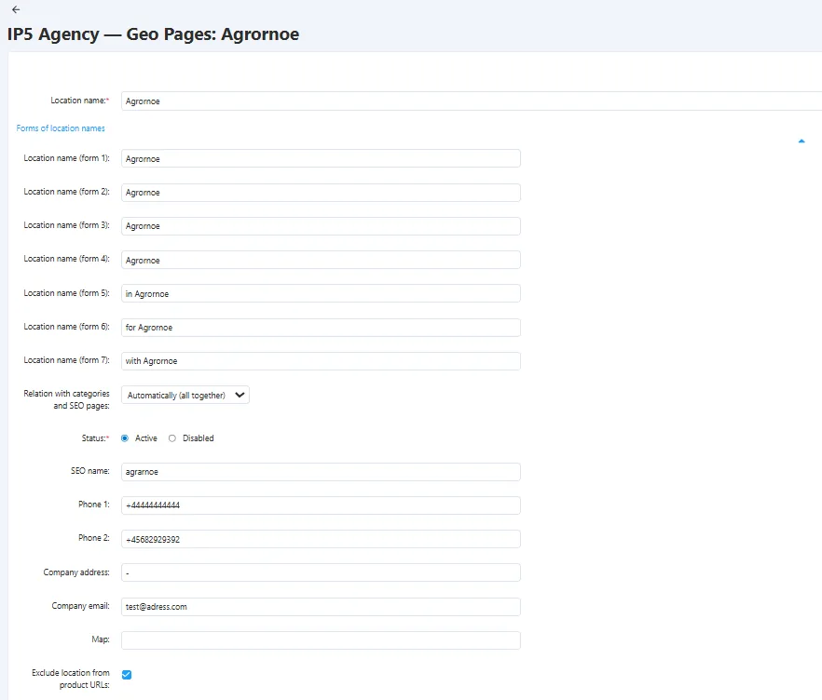
Task: Click the empty Map input field
Action: coord(321,640)
